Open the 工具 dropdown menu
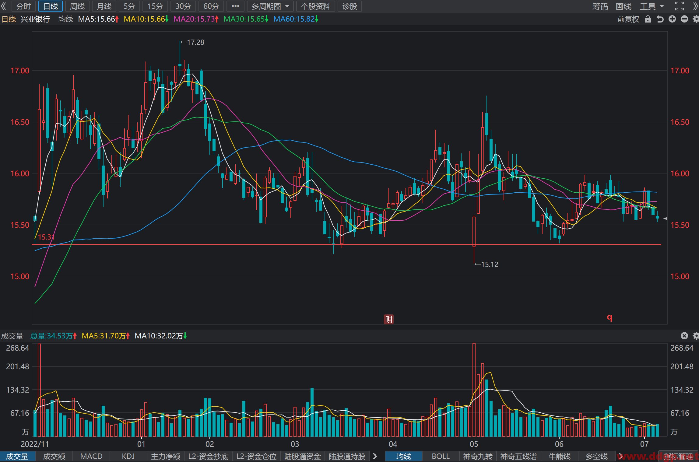Image resolution: width=699 pixels, height=462 pixels. 652,6
